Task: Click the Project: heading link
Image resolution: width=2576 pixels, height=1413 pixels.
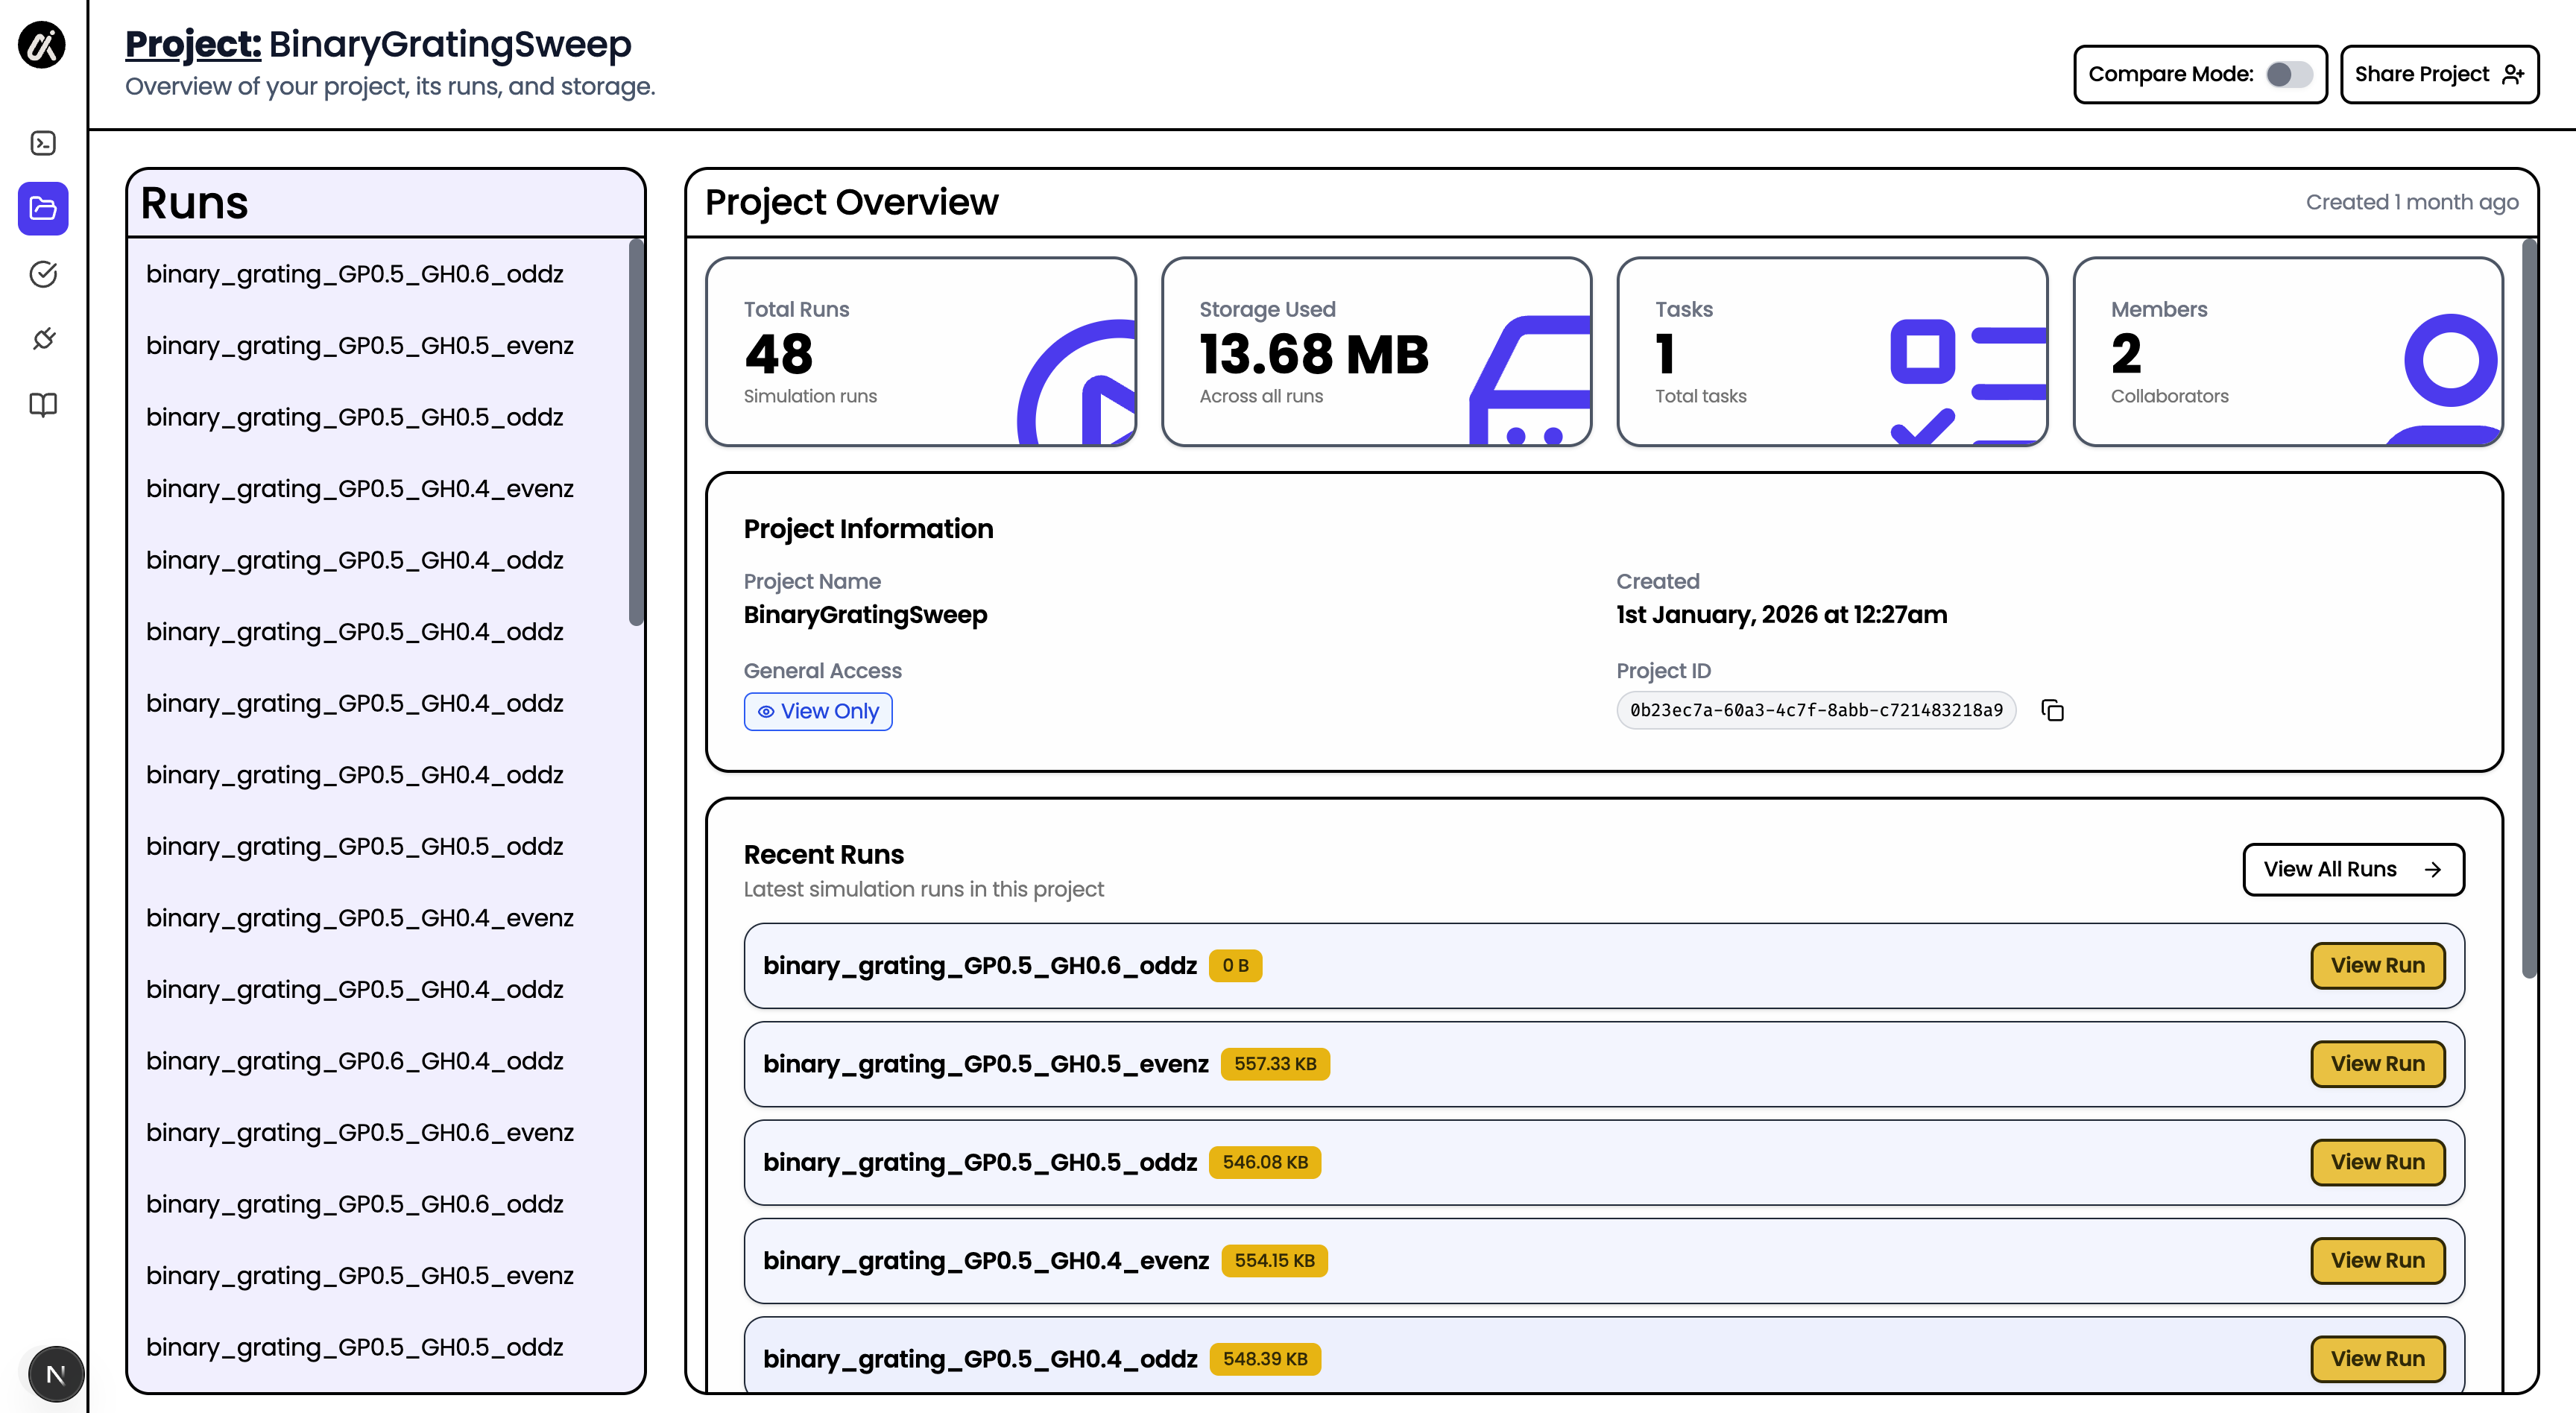Action: click(x=193, y=44)
